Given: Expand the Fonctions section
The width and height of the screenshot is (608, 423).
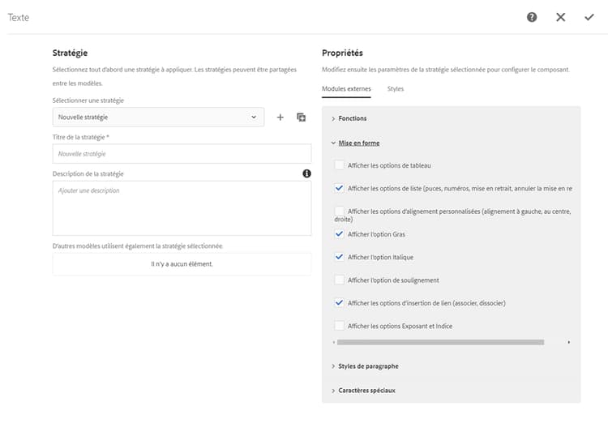Looking at the screenshot, I should [352, 119].
